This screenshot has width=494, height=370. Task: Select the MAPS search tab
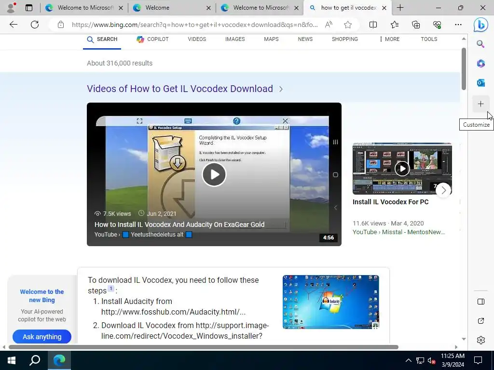pos(271,40)
